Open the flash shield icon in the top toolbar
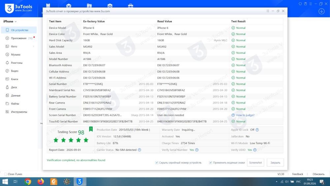Image resolution: width=330 pixels, height=186 pixels. (110, 6)
